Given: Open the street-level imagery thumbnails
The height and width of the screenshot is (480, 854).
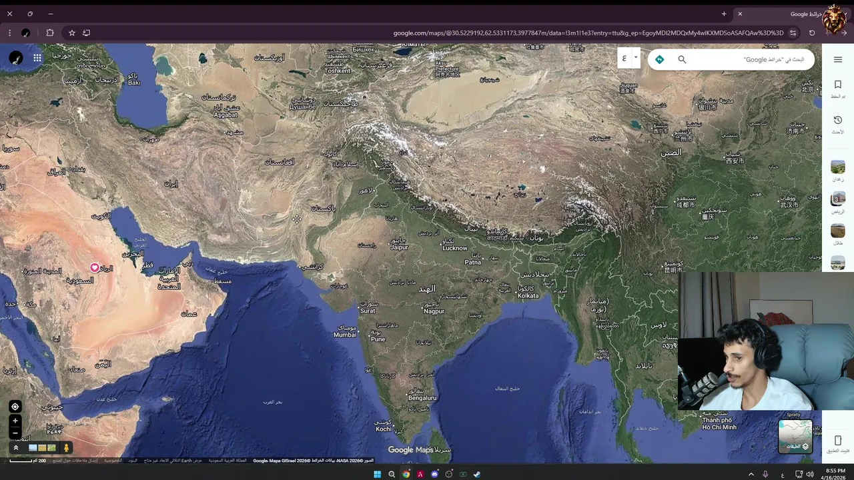Looking at the screenshot, I should coord(42,448).
